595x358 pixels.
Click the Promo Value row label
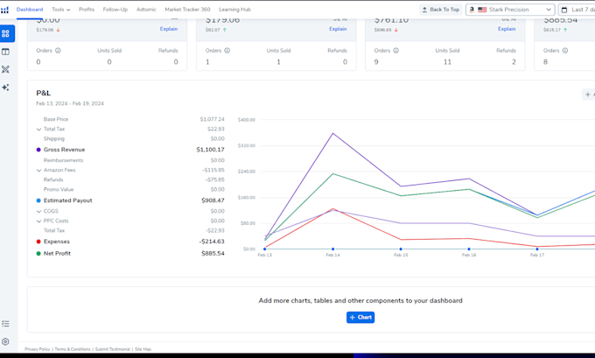[x=59, y=190]
